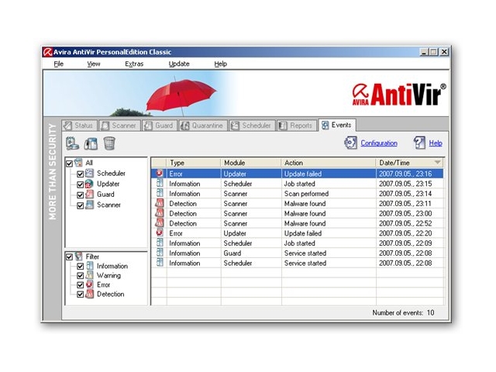Select the Events tab
The height and width of the screenshot is (372, 496).
tap(337, 125)
